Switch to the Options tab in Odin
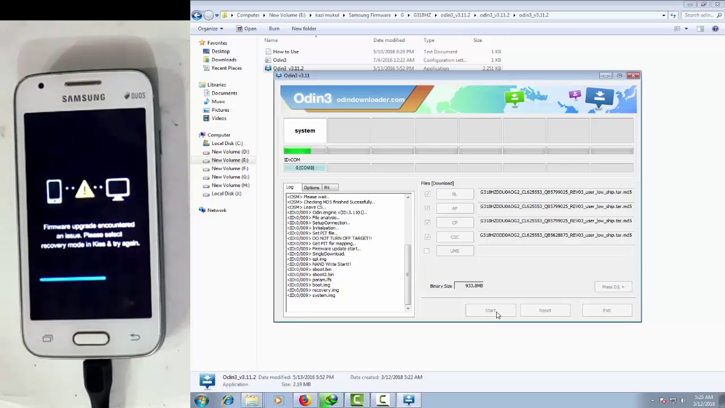The image size is (725, 408). pos(311,188)
